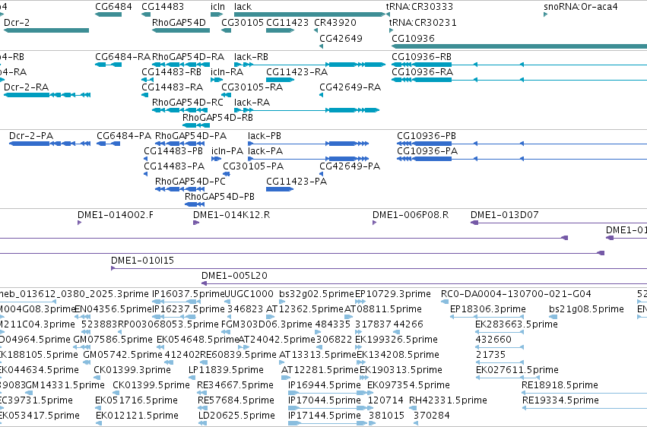
Task: Select the CG30105-PA protein label
Action: [x=253, y=166]
